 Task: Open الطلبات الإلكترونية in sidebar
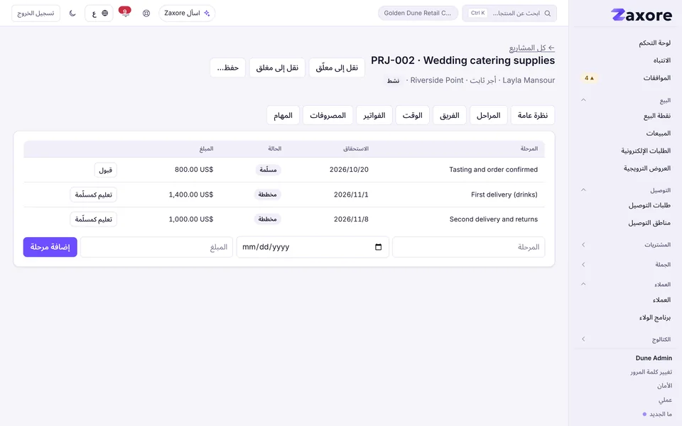pos(646,151)
